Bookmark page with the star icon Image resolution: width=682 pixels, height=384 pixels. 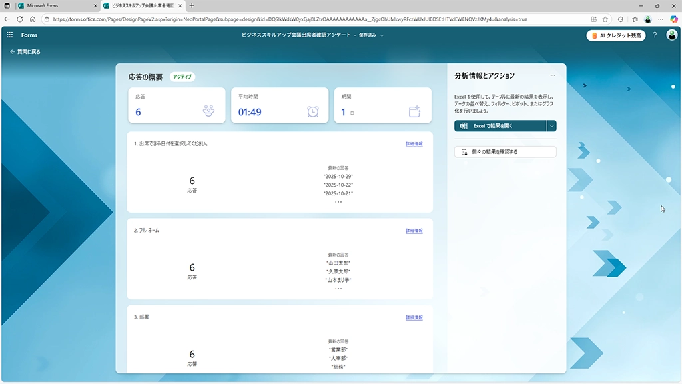click(x=605, y=19)
